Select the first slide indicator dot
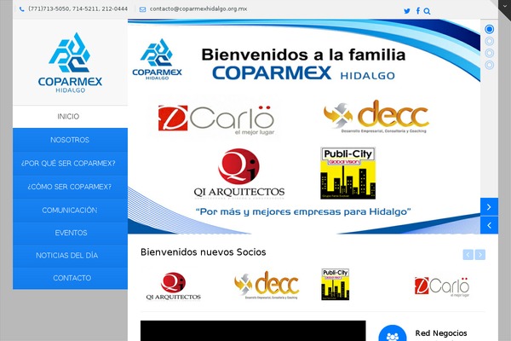The height and width of the screenshot is (341, 511). pyautogui.click(x=489, y=29)
